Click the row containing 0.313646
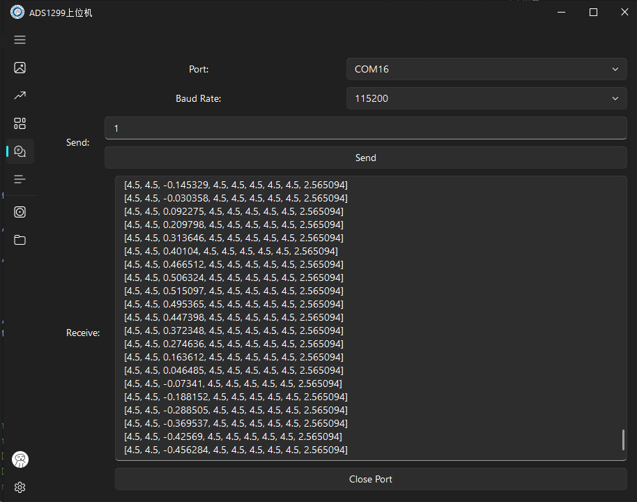This screenshot has width=637, height=502. (x=233, y=238)
